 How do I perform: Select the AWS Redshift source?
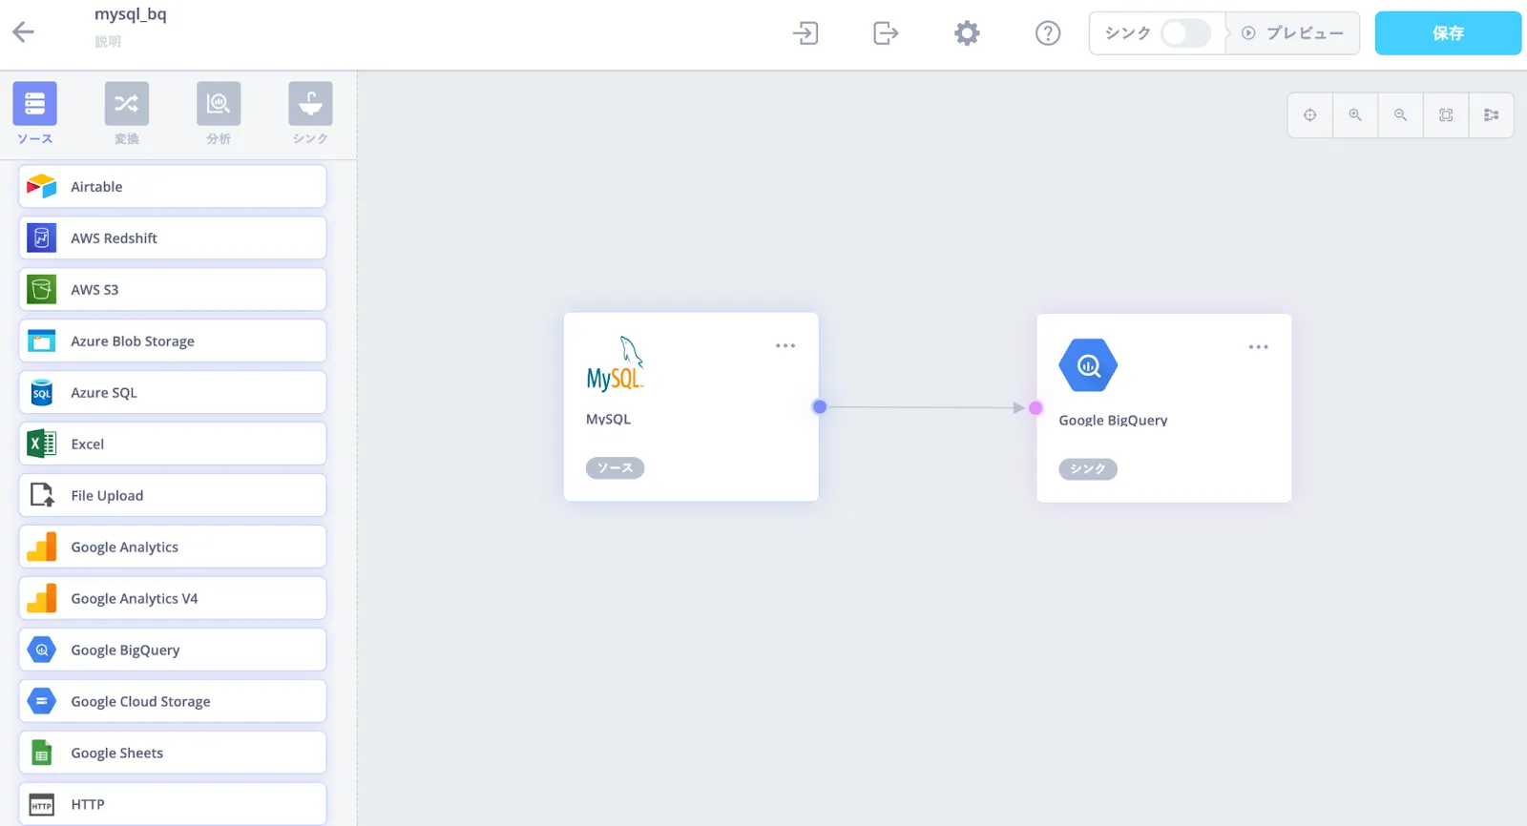173,238
